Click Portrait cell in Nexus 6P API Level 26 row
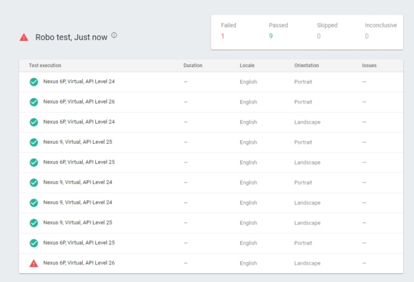 pyautogui.click(x=303, y=102)
